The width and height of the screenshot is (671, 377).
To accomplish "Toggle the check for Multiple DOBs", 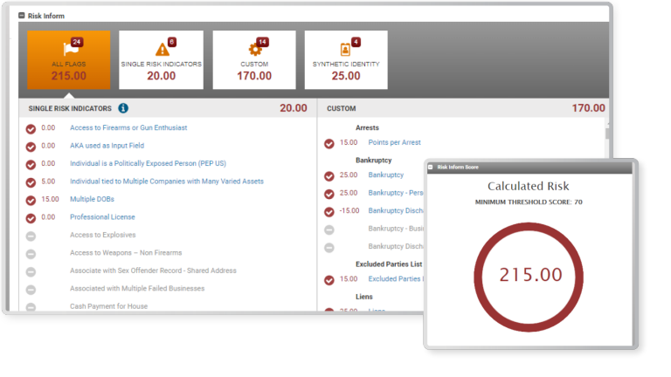I will pos(31,200).
